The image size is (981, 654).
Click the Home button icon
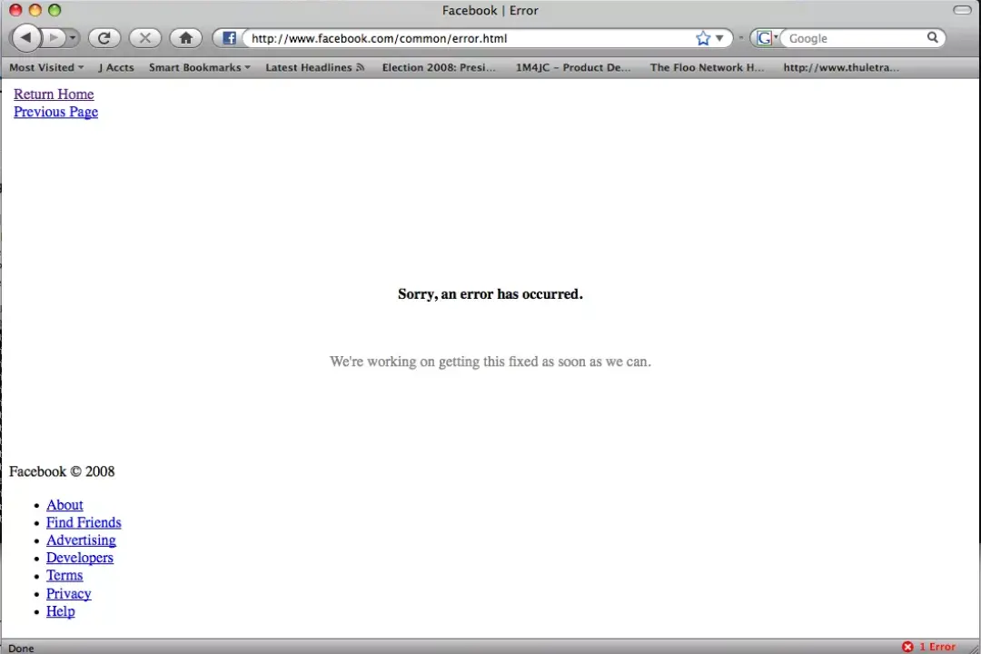185,37
